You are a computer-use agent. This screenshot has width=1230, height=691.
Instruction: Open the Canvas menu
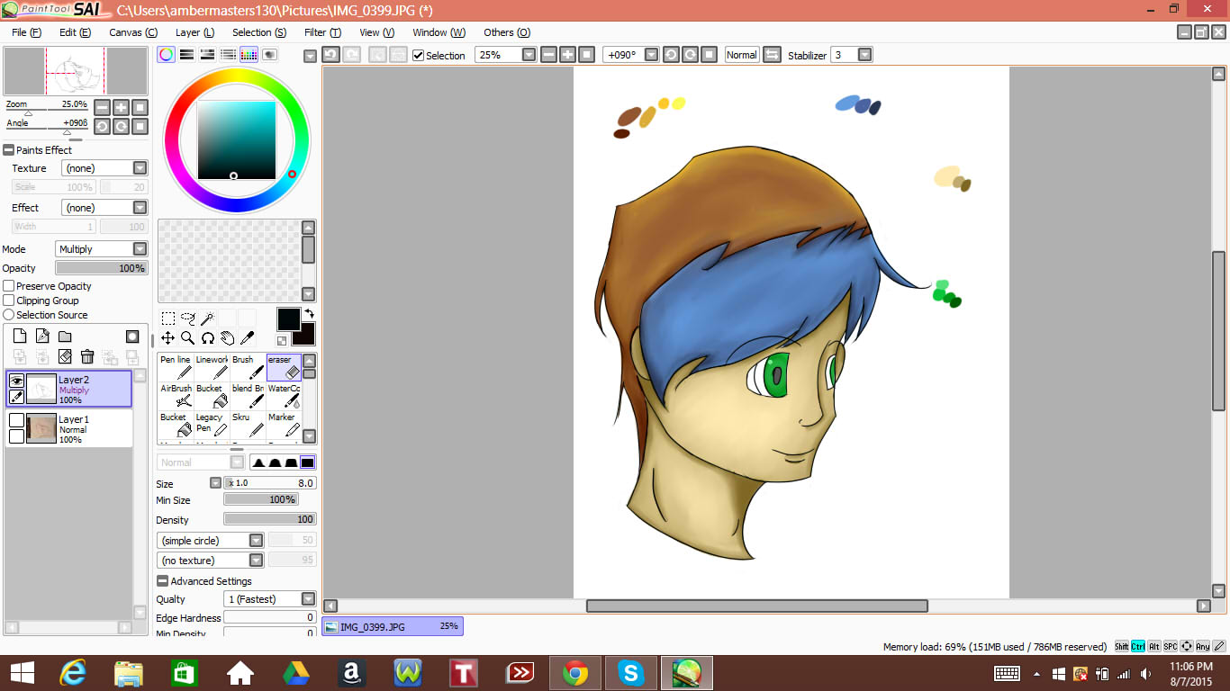[x=131, y=32]
